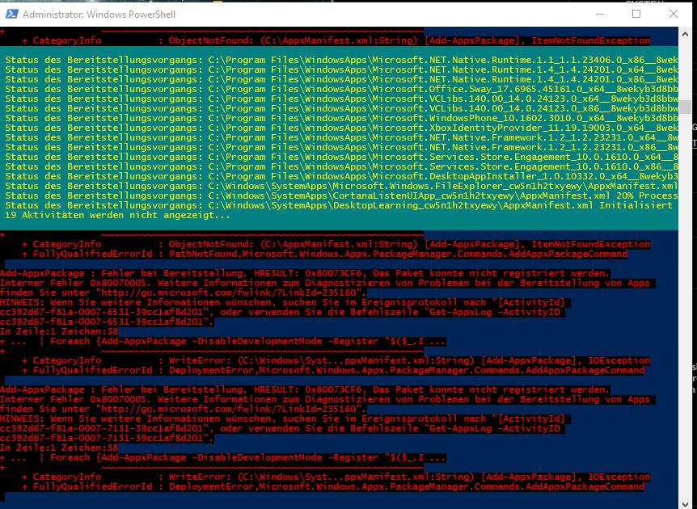Viewport: 697px width, 509px height.
Task: Minimize the PowerShell window
Action: [x=600, y=15]
